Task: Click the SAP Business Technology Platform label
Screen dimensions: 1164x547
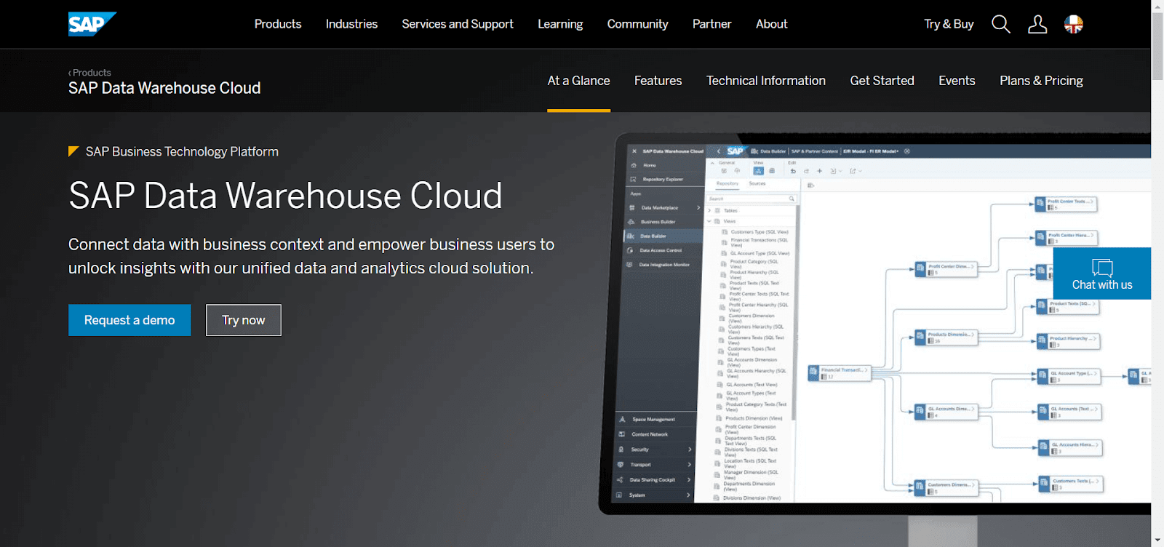Action: point(182,151)
